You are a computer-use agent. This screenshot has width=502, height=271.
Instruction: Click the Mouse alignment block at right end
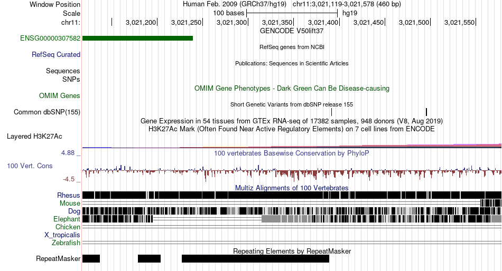[x=491, y=204]
